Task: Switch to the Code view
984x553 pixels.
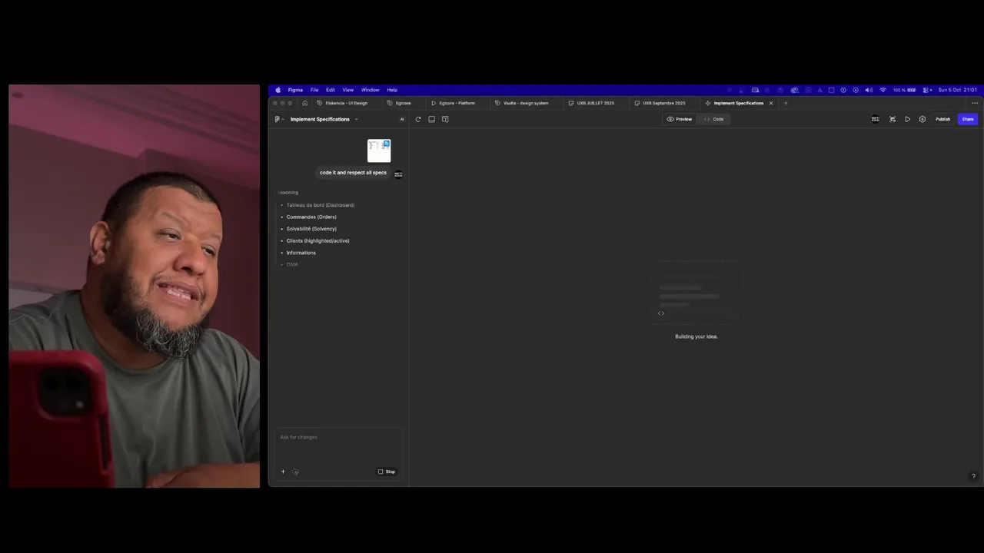Action: (x=713, y=119)
